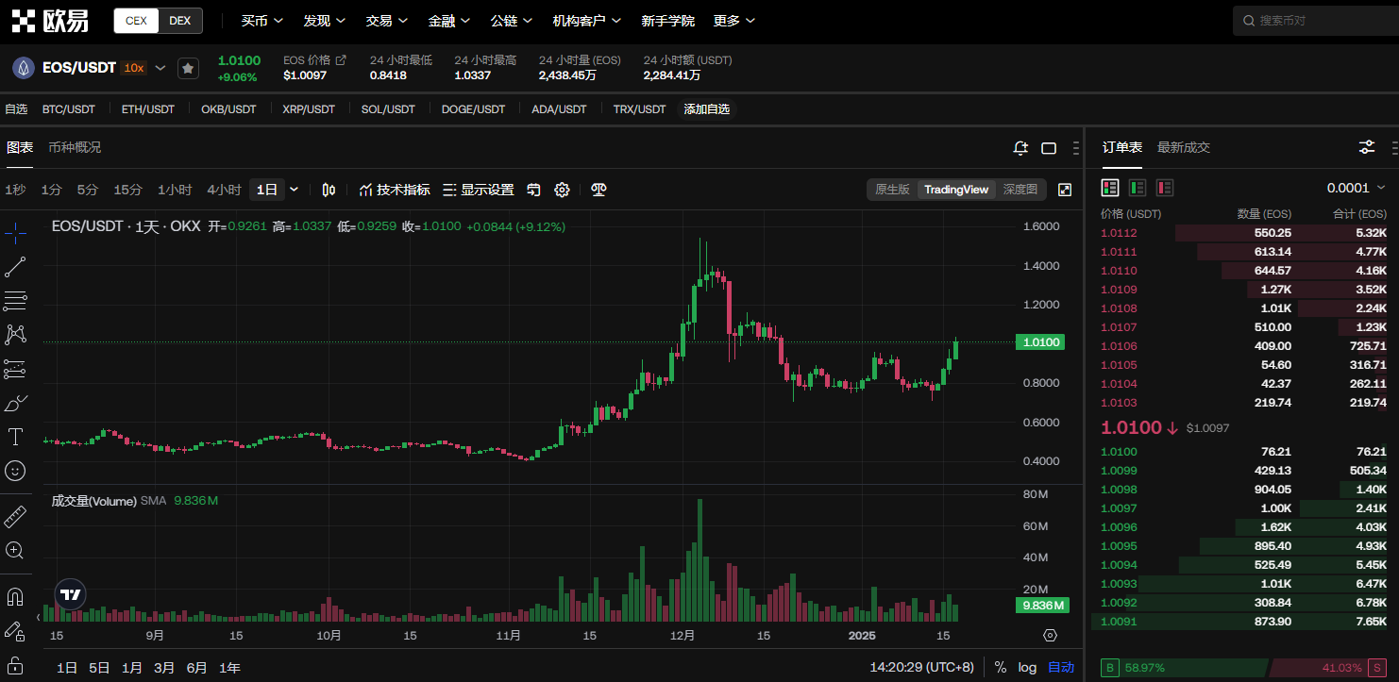The height and width of the screenshot is (682, 1399).
Task: Toggle log scale on price axis
Action: click(1027, 667)
